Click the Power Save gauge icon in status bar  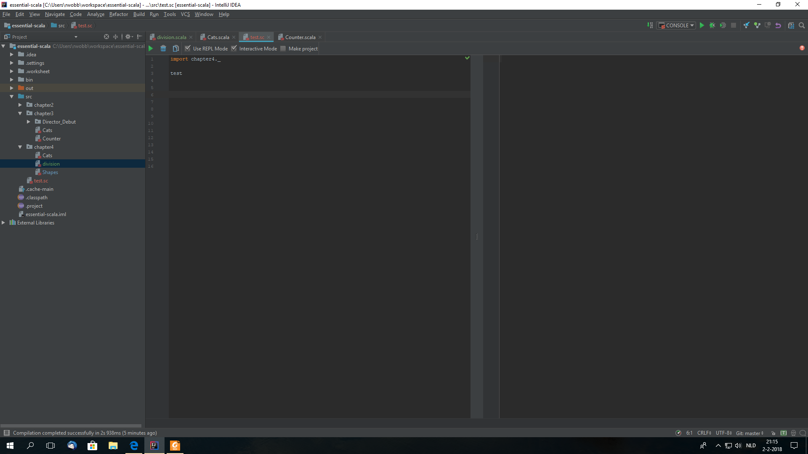point(678,433)
